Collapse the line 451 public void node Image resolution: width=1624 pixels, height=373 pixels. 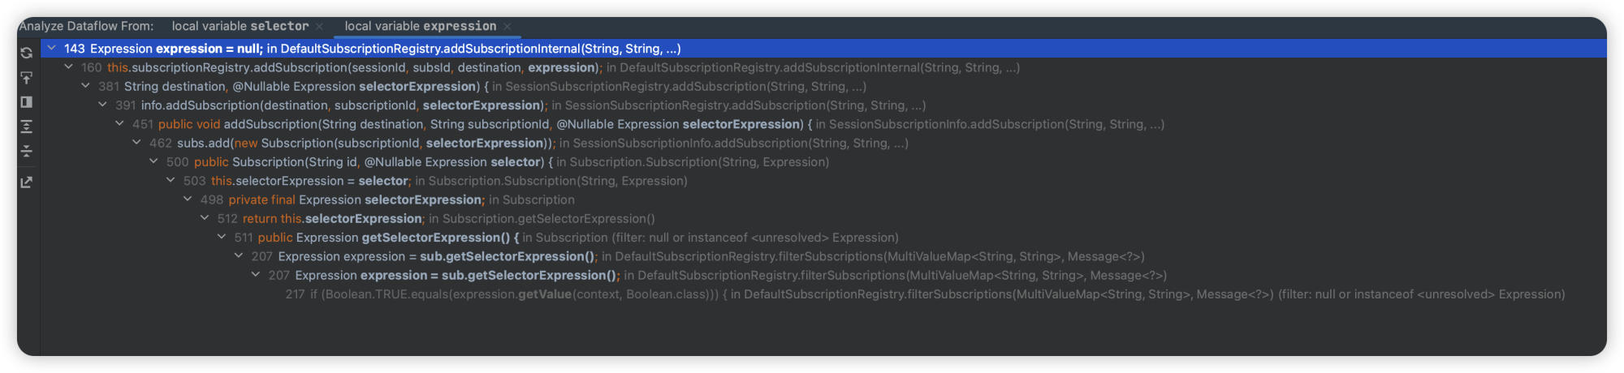coord(120,124)
